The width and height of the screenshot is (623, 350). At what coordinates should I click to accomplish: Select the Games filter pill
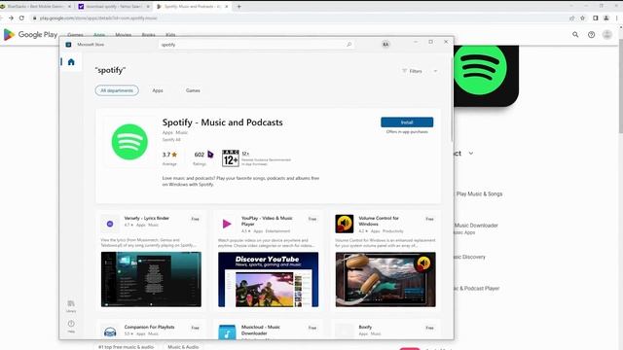193,90
